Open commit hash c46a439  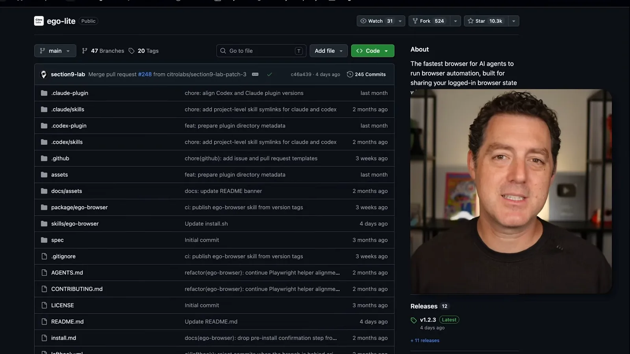(301, 74)
